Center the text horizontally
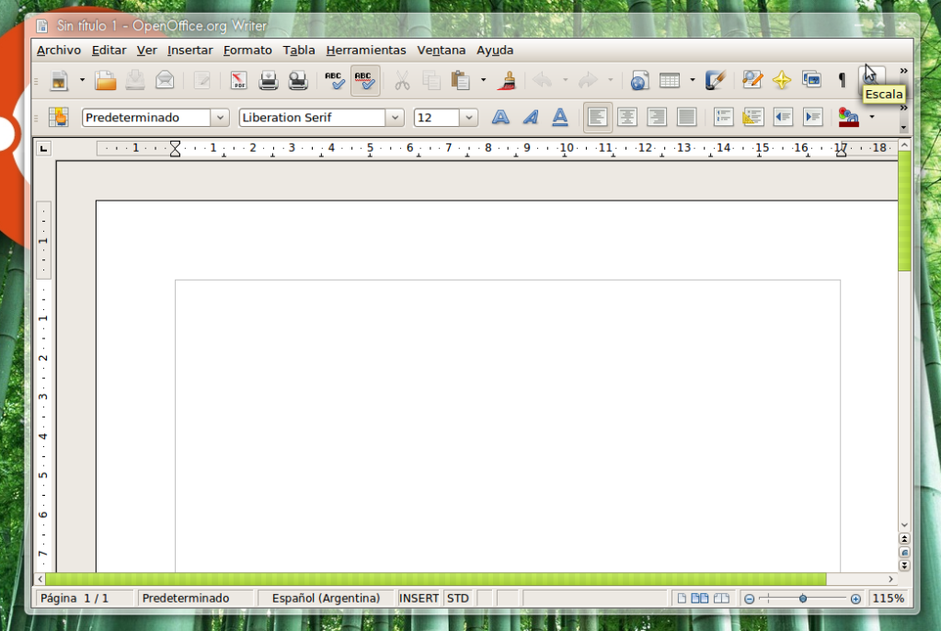 [x=627, y=117]
